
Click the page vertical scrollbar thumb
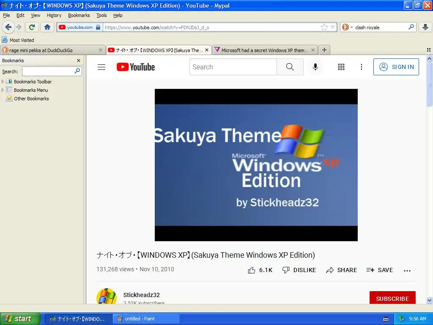click(429, 84)
